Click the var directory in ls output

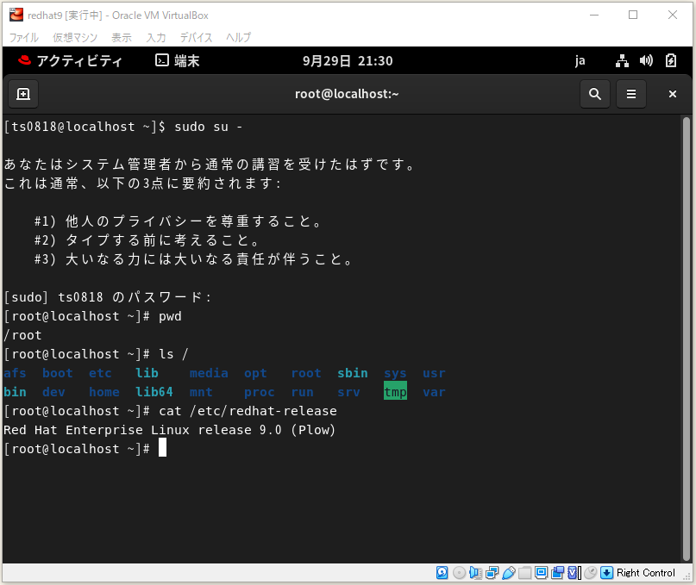434,392
